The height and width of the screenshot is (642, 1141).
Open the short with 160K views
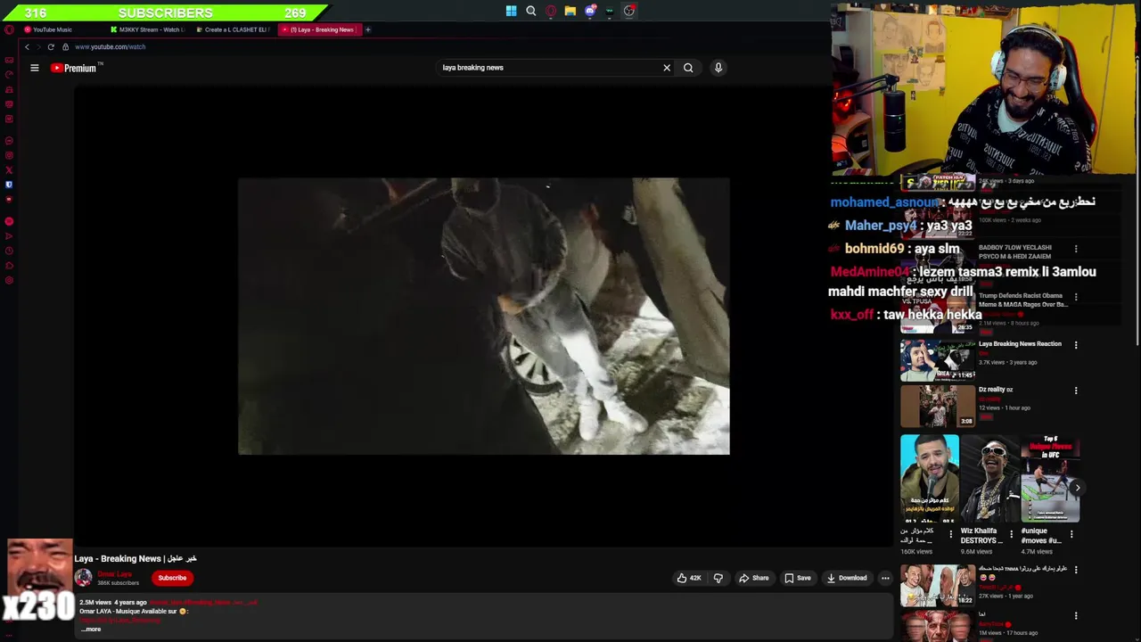click(930, 479)
